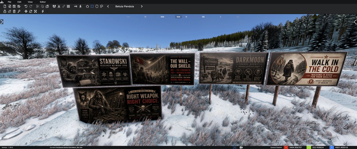The width and height of the screenshot is (357, 149).
Task: Redo the last undone action
Action: (x=31, y=6)
